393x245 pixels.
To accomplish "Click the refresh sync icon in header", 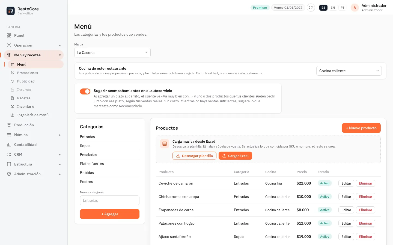I will (x=311, y=8).
